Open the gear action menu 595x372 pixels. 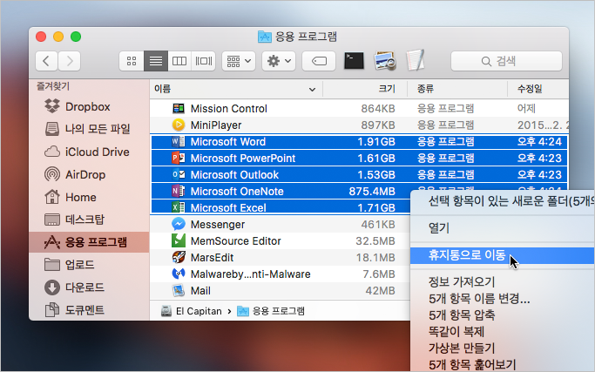[279, 61]
